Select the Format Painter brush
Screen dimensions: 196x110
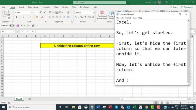click(x=9, y=18)
